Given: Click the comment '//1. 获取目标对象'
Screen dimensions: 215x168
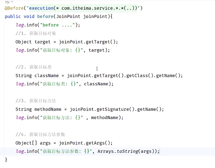Looking at the screenshot, I should (36, 33).
